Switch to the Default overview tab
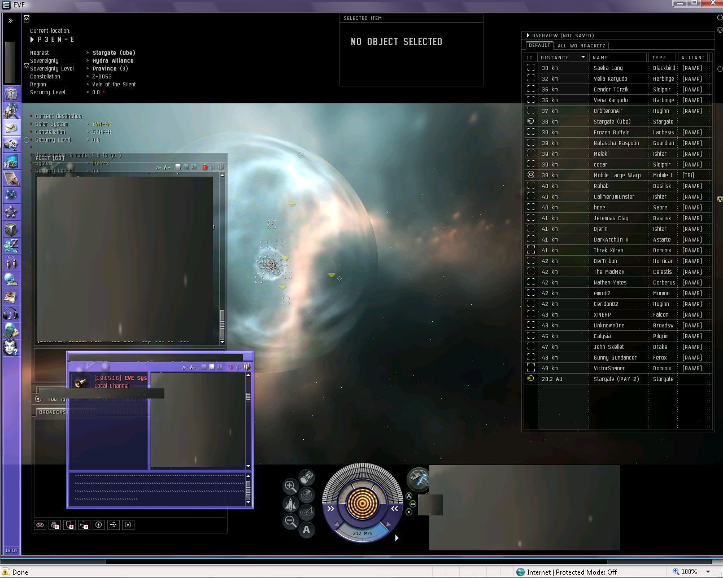Viewport: 723px width, 578px height. click(539, 46)
